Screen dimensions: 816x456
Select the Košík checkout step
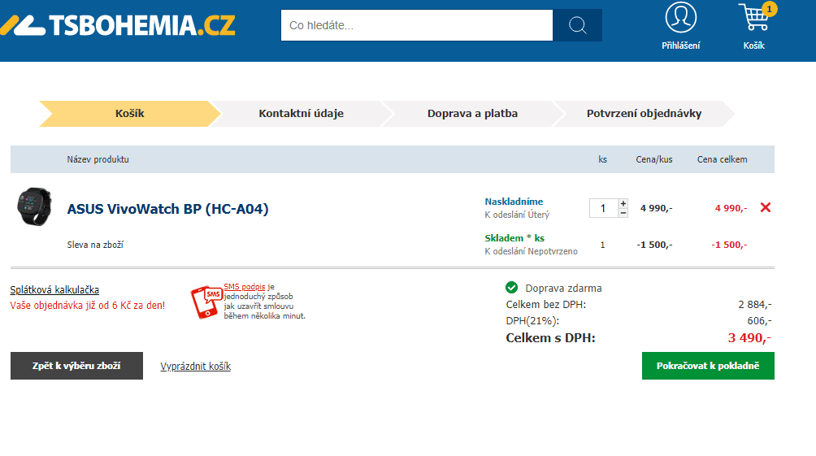(x=129, y=114)
